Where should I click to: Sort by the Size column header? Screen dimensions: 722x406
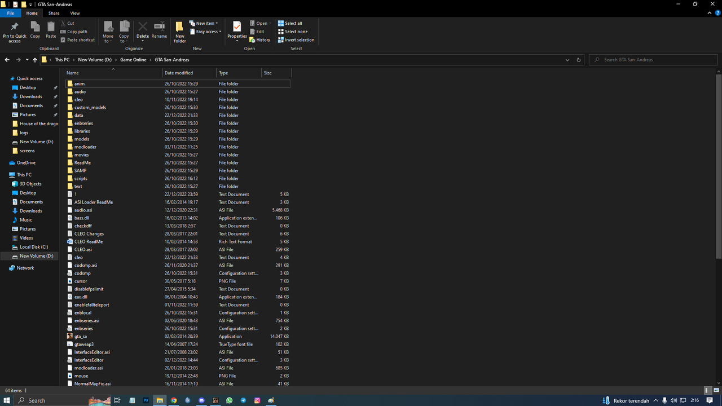[276, 73]
